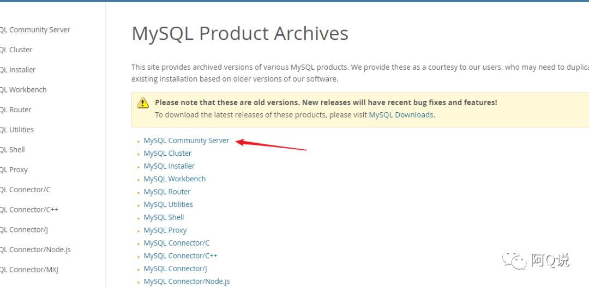Viewport: 589px width, 287px height.
Task: Select Workbench entry in left sidebar
Action: [x=23, y=90]
